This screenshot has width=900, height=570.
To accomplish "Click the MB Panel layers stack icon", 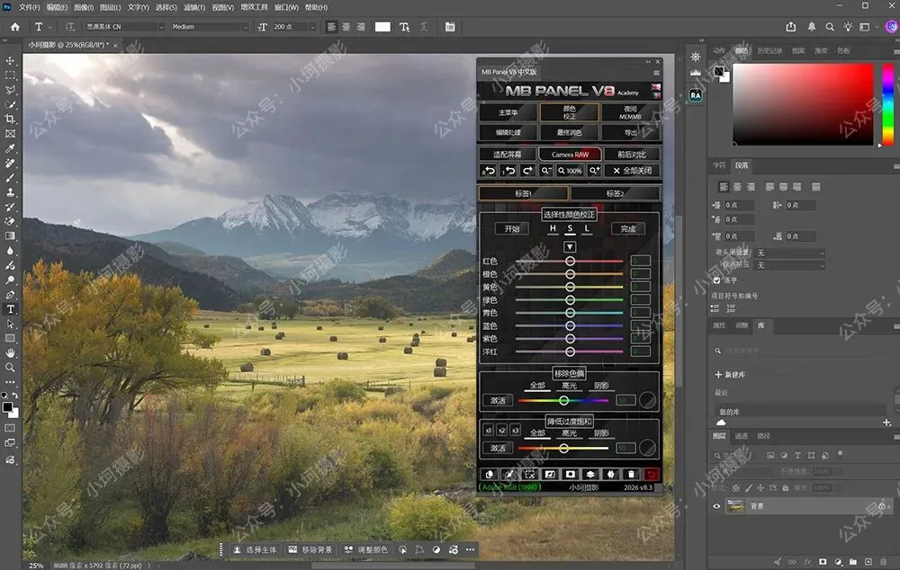I will click(590, 474).
